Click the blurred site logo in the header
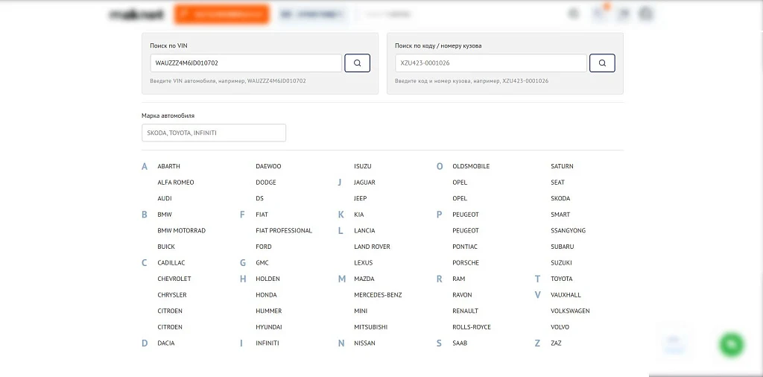 pos(137,15)
